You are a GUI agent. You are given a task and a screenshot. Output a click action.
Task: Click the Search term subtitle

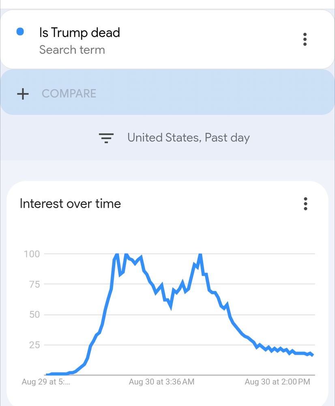point(72,50)
